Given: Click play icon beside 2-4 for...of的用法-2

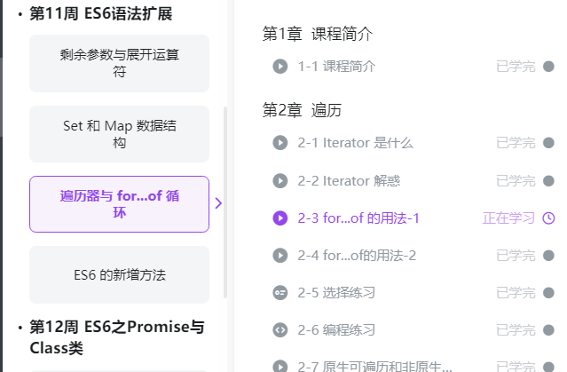Looking at the screenshot, I should 280,256.
